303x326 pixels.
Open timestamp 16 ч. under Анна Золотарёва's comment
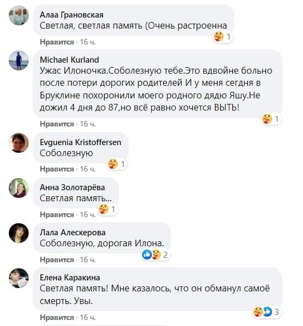click(88, 214)
